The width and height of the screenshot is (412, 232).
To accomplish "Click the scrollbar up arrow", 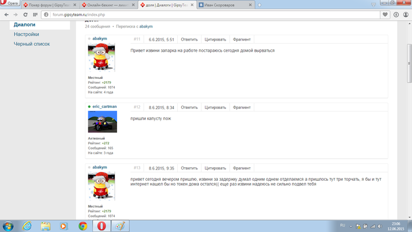I will (410, 24).
